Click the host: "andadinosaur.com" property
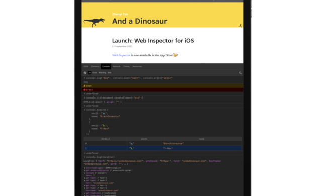Viewport: 332px width, 196px height. pos(100,183)
